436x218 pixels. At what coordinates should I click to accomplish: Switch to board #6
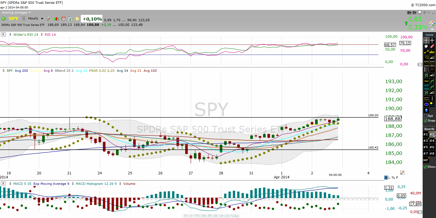pyautogui.click(x=432, y=147)
